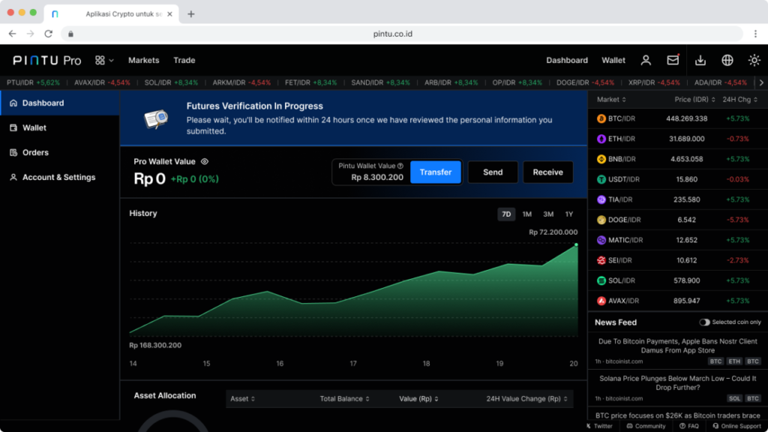Open Wallet in top navigation
The image size is (768, 432).
pos(613,60)
